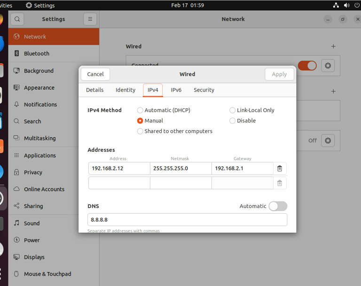
Task: Turn off the wired connection switch
Action: [x=307, y=66]
